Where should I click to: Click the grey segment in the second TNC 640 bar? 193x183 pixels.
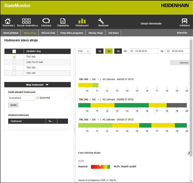tap(177, 105)
